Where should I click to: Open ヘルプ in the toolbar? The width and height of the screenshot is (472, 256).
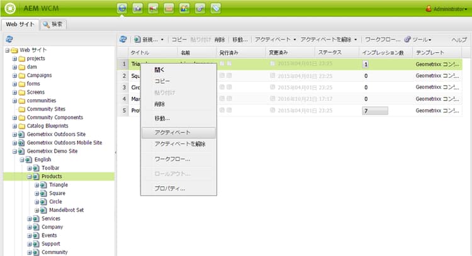click(x=459, y=40)
